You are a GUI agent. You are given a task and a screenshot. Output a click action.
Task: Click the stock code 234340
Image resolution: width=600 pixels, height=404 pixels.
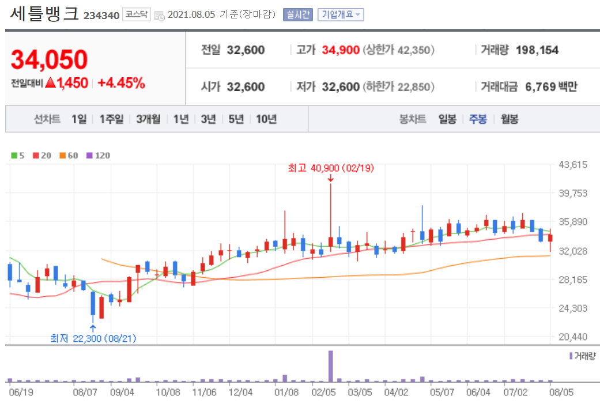(x=101, y=16)
